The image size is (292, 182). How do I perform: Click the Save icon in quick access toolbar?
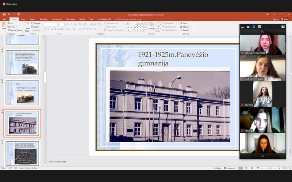(4, 14)
